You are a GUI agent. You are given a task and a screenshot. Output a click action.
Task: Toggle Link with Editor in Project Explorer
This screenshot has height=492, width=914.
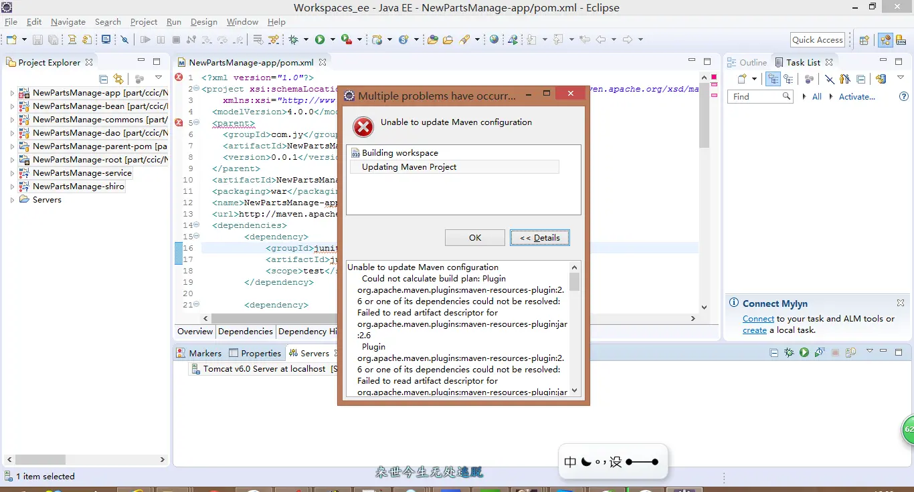pos(118,79)
